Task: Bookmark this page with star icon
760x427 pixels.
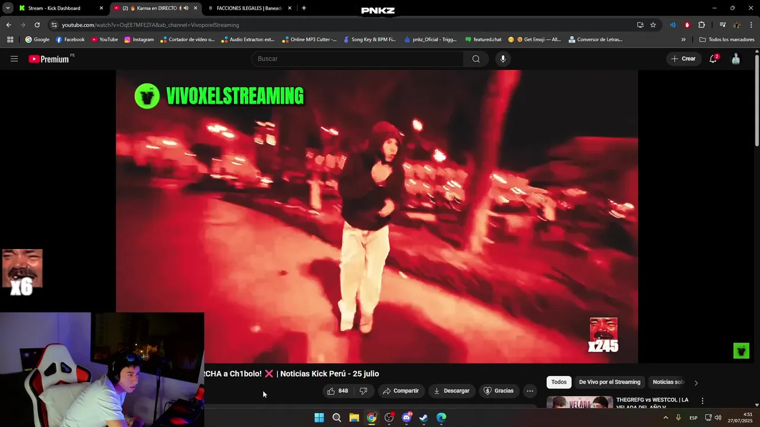Action: 653,25
